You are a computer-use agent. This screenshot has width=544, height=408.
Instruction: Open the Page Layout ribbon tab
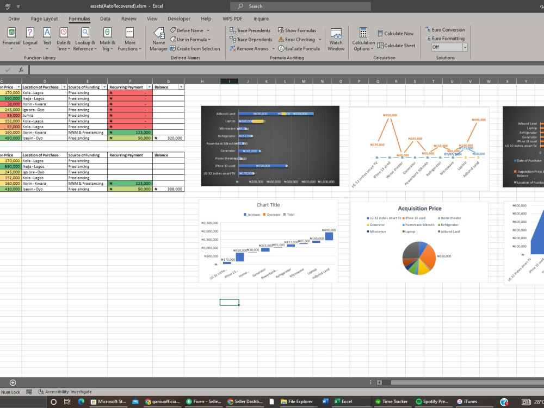[44, 18]
